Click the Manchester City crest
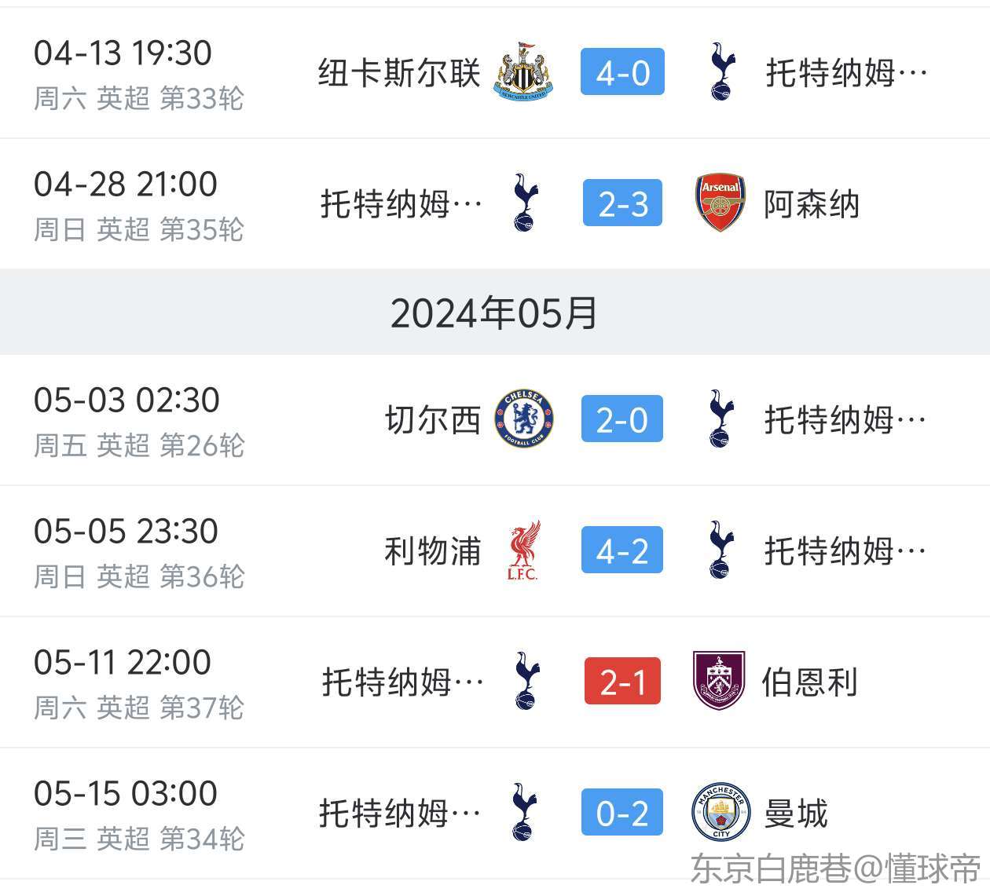The width and height of the screenshot is (990, 896). (x=720, y=812)
